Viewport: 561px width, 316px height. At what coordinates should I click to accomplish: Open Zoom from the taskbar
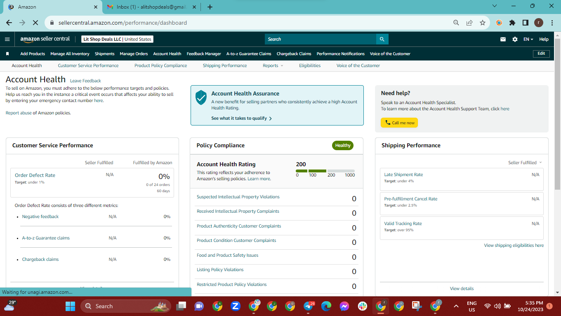pos(236,306)
